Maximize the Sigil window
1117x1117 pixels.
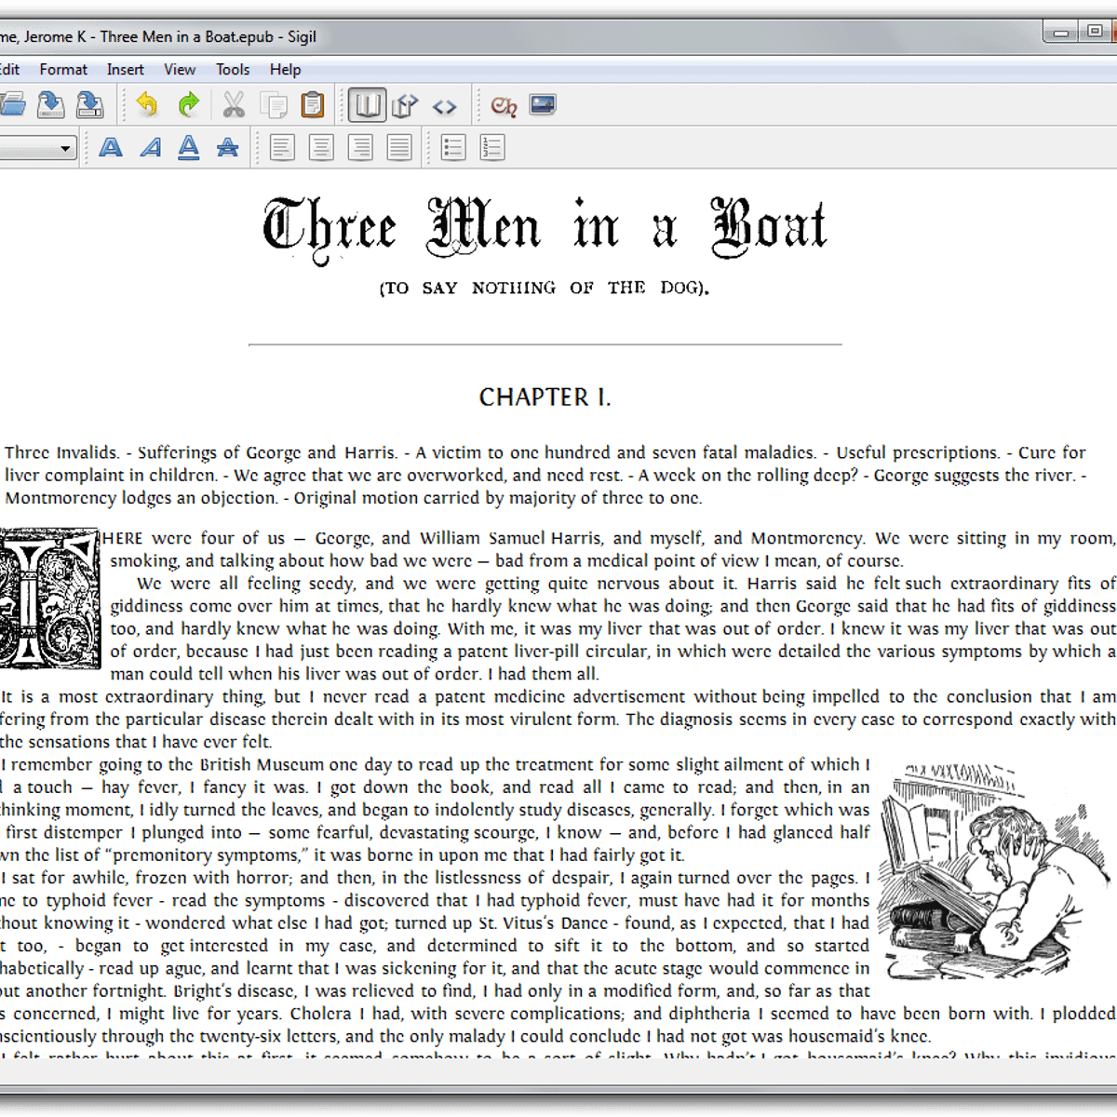coord(1096,33)
